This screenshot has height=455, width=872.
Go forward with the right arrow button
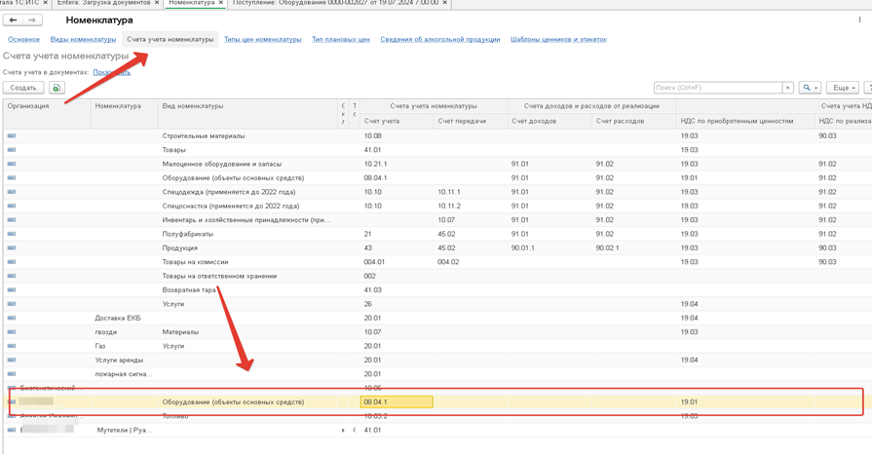click(x=32, y=20)
